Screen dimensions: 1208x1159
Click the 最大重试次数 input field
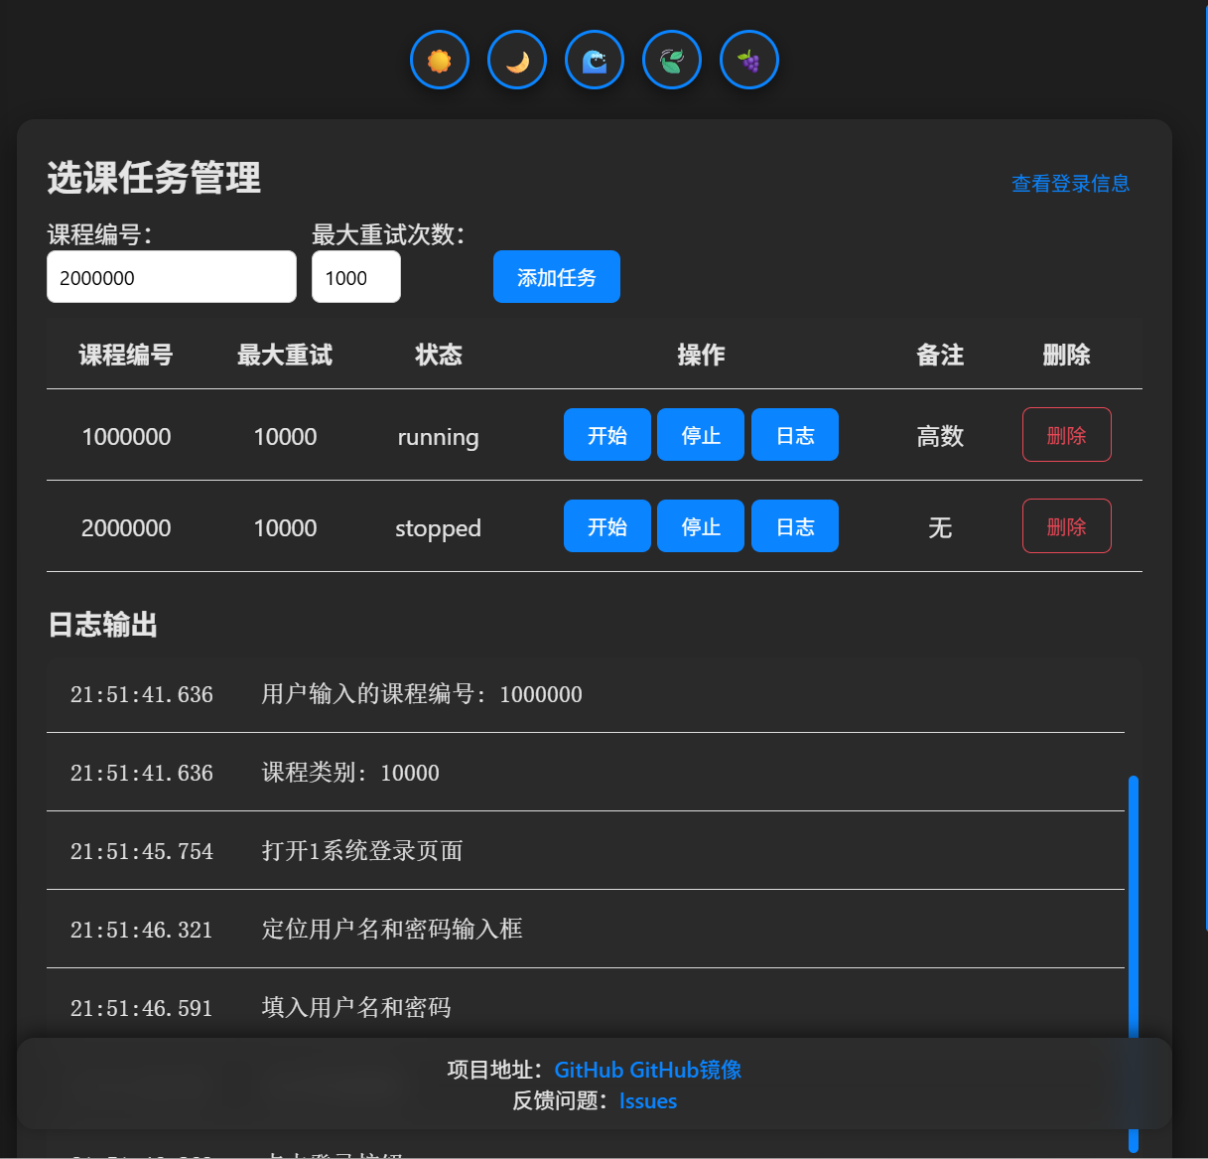356,277
